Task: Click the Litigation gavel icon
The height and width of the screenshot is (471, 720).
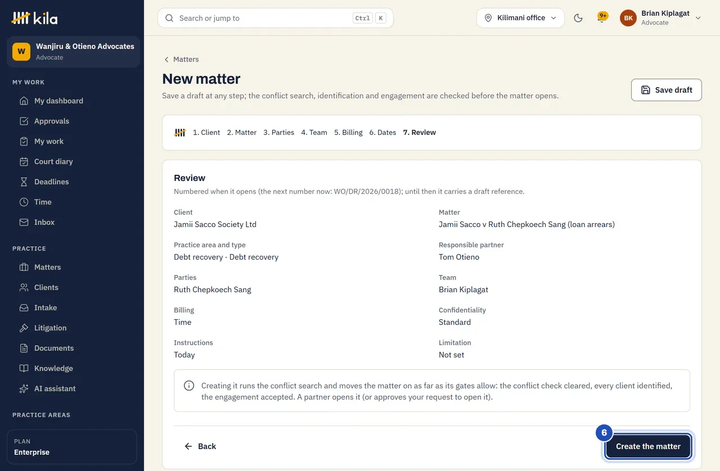Action: [x=24, y=328]
